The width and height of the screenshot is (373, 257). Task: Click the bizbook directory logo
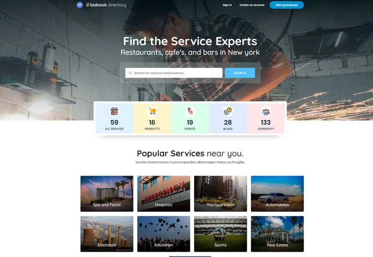pyautogui.click(x=106, y=5)
